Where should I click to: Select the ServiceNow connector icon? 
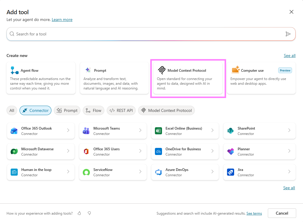(86, 172)
